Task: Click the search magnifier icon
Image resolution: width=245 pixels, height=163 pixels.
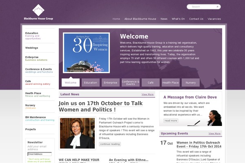Action: coord(217,7)
